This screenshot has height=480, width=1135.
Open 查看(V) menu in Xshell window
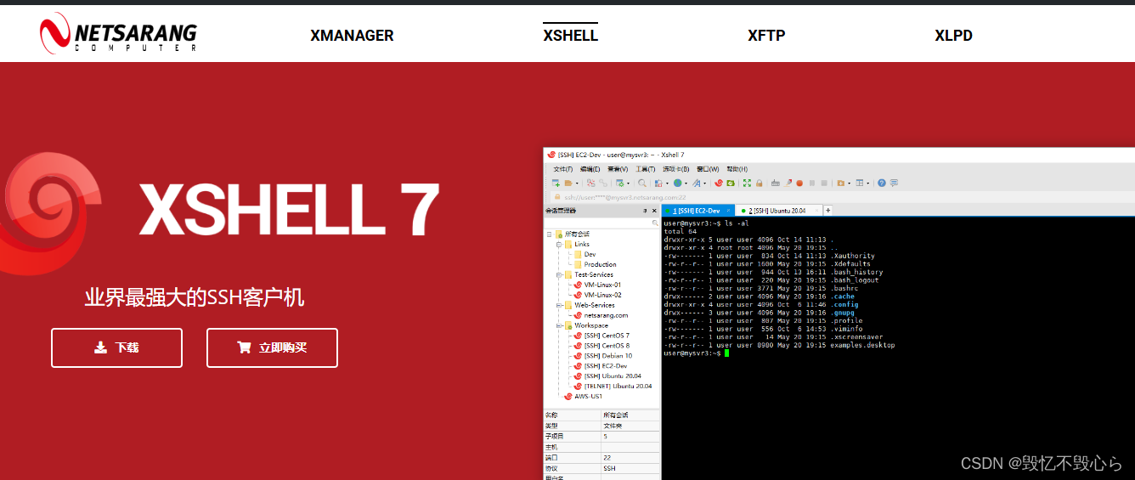pos(618,169)
